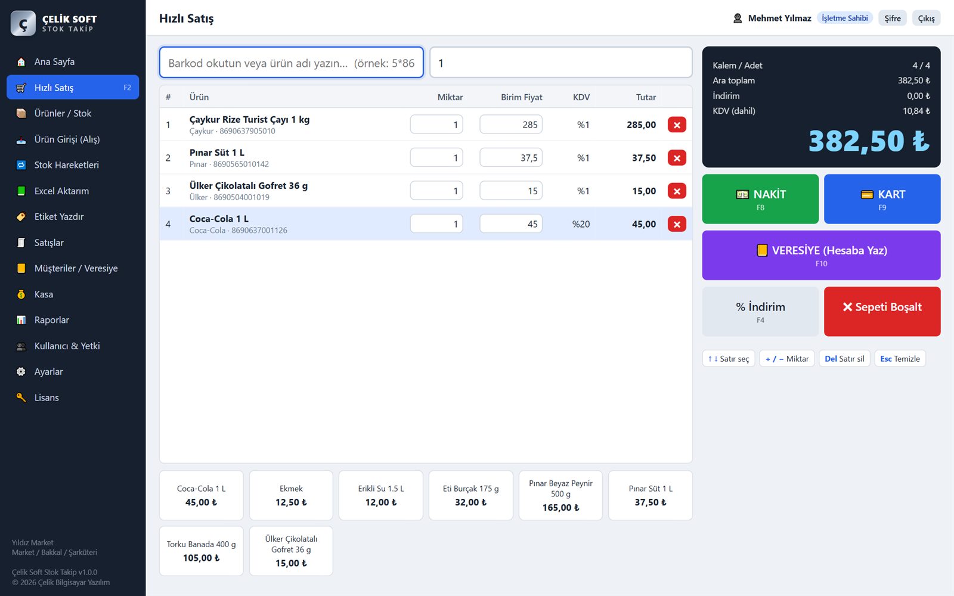This screenshot has width=954, height=596.
Task: Remove Ülker Çikolatalı Gofret from cart
Action: point(677,191)
